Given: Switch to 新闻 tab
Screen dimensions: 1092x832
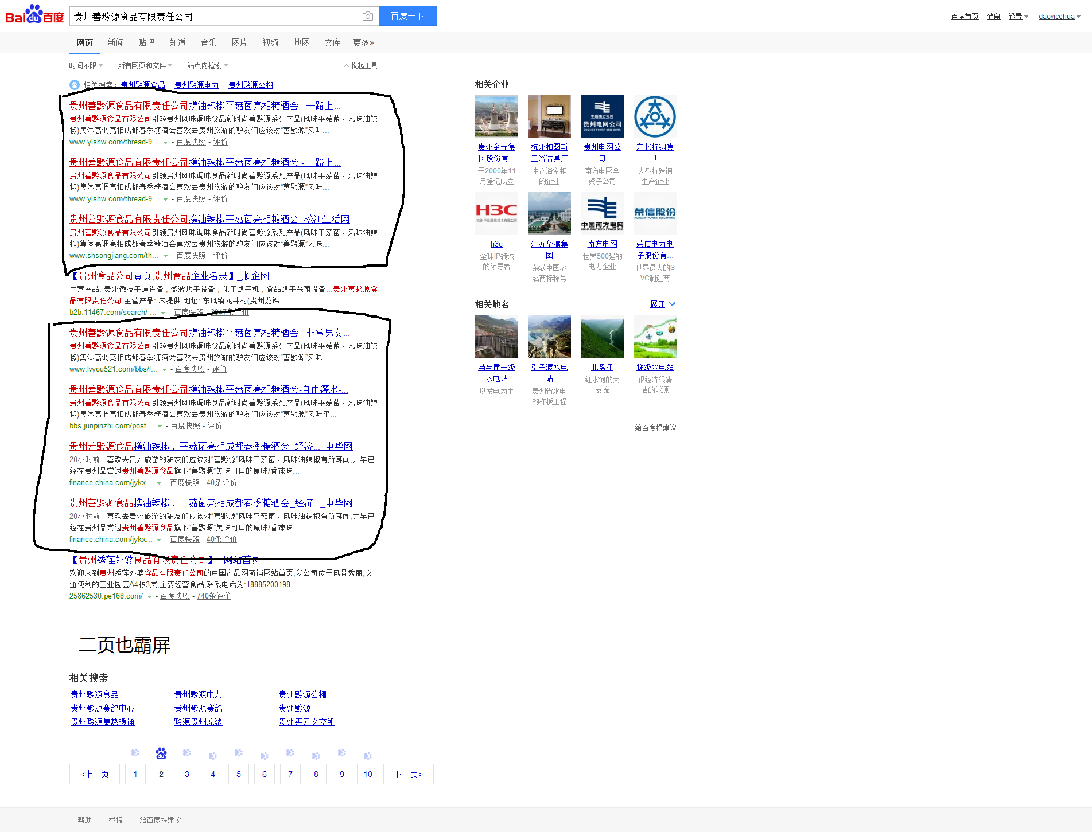Looking at the screenshot, I should point(115,42).
